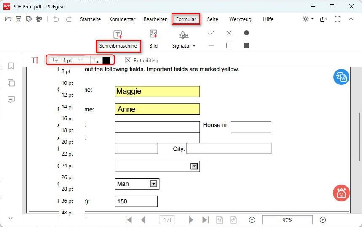This screenshot has width=362, height=227.
Task: Click the print icon in toolbar
Action: tap(39, 19)
